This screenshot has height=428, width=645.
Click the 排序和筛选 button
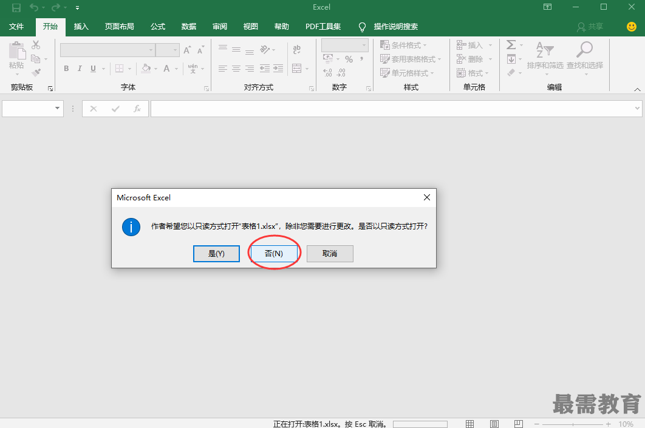point(545,58)
